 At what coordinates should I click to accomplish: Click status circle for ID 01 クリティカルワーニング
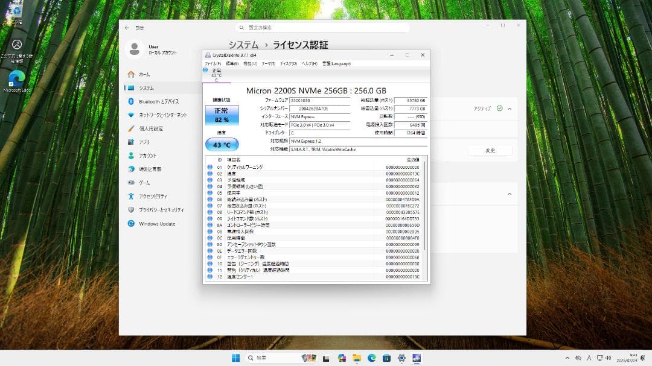[x=210, y=167]
